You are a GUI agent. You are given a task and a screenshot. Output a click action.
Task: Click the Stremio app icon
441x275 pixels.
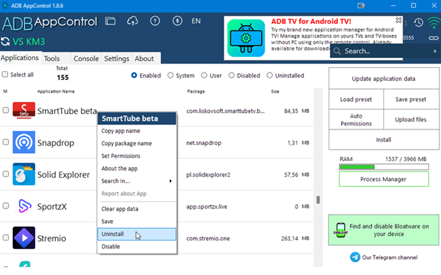tap(24, 238)
